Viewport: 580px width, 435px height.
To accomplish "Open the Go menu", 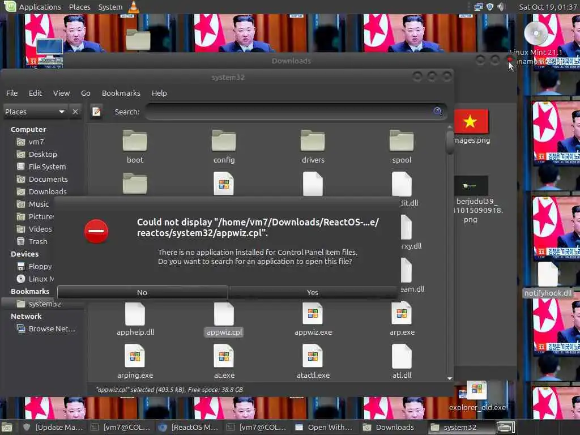I will point(86,93).
